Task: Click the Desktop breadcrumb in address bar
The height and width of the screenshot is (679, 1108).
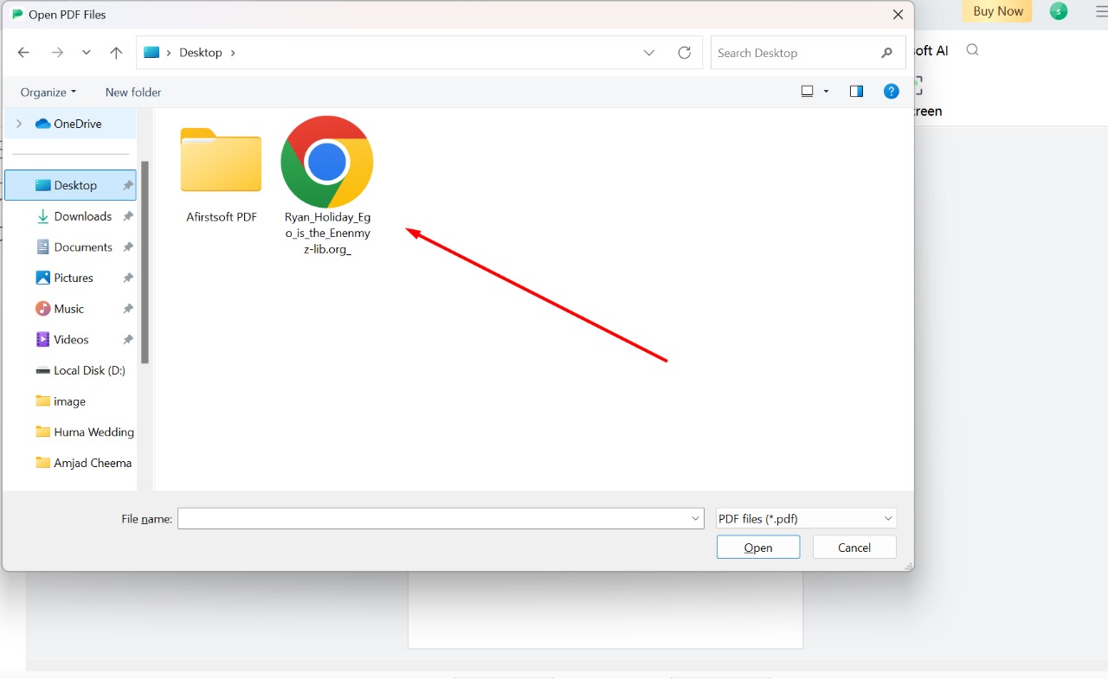Action: tap(201, 53)
